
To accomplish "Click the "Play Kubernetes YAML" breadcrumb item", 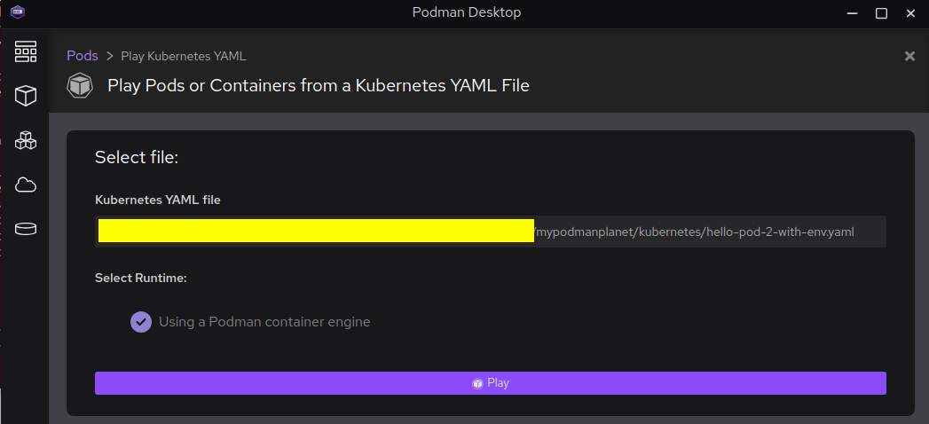I will pos(183,56).
